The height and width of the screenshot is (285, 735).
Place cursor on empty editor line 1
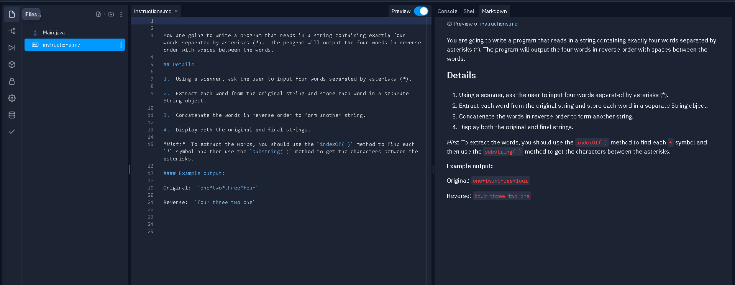[294, 21]
